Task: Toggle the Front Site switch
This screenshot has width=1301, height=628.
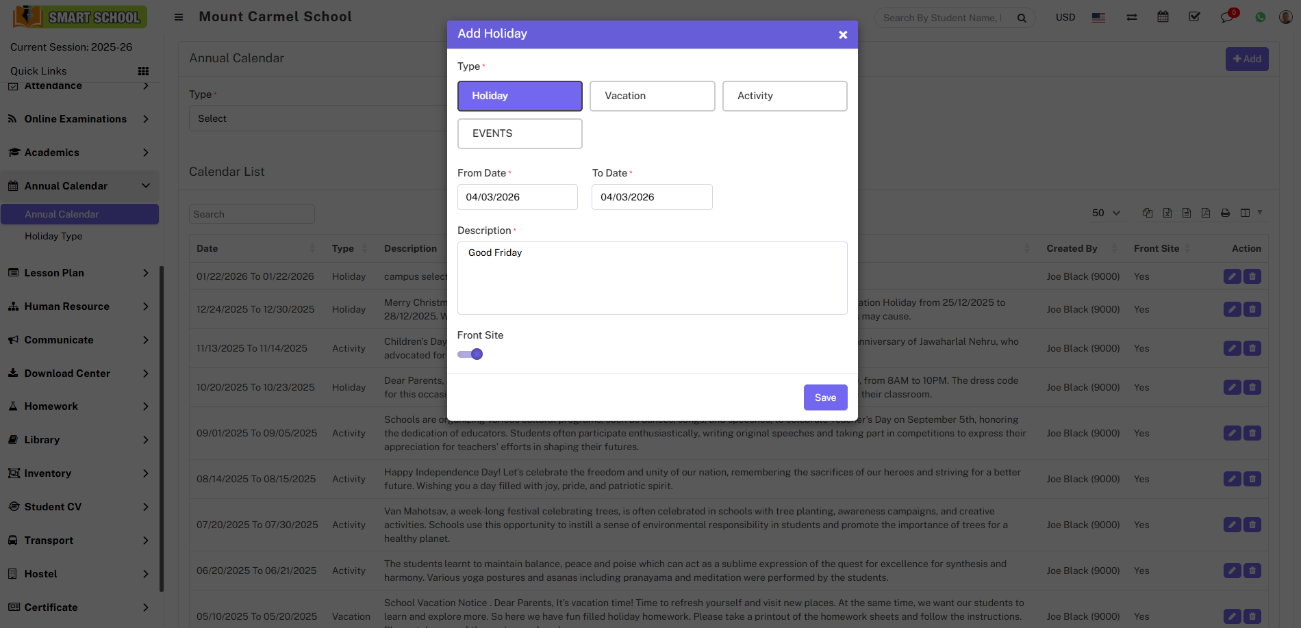Action: (470, 354)
